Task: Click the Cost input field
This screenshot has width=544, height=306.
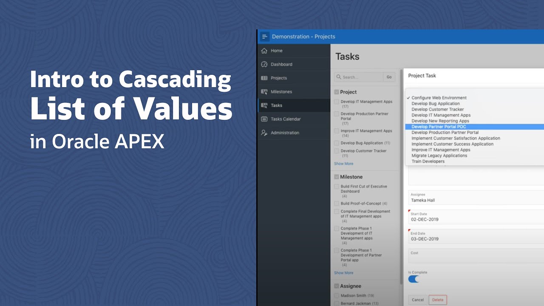Action: tap(476, 256)
